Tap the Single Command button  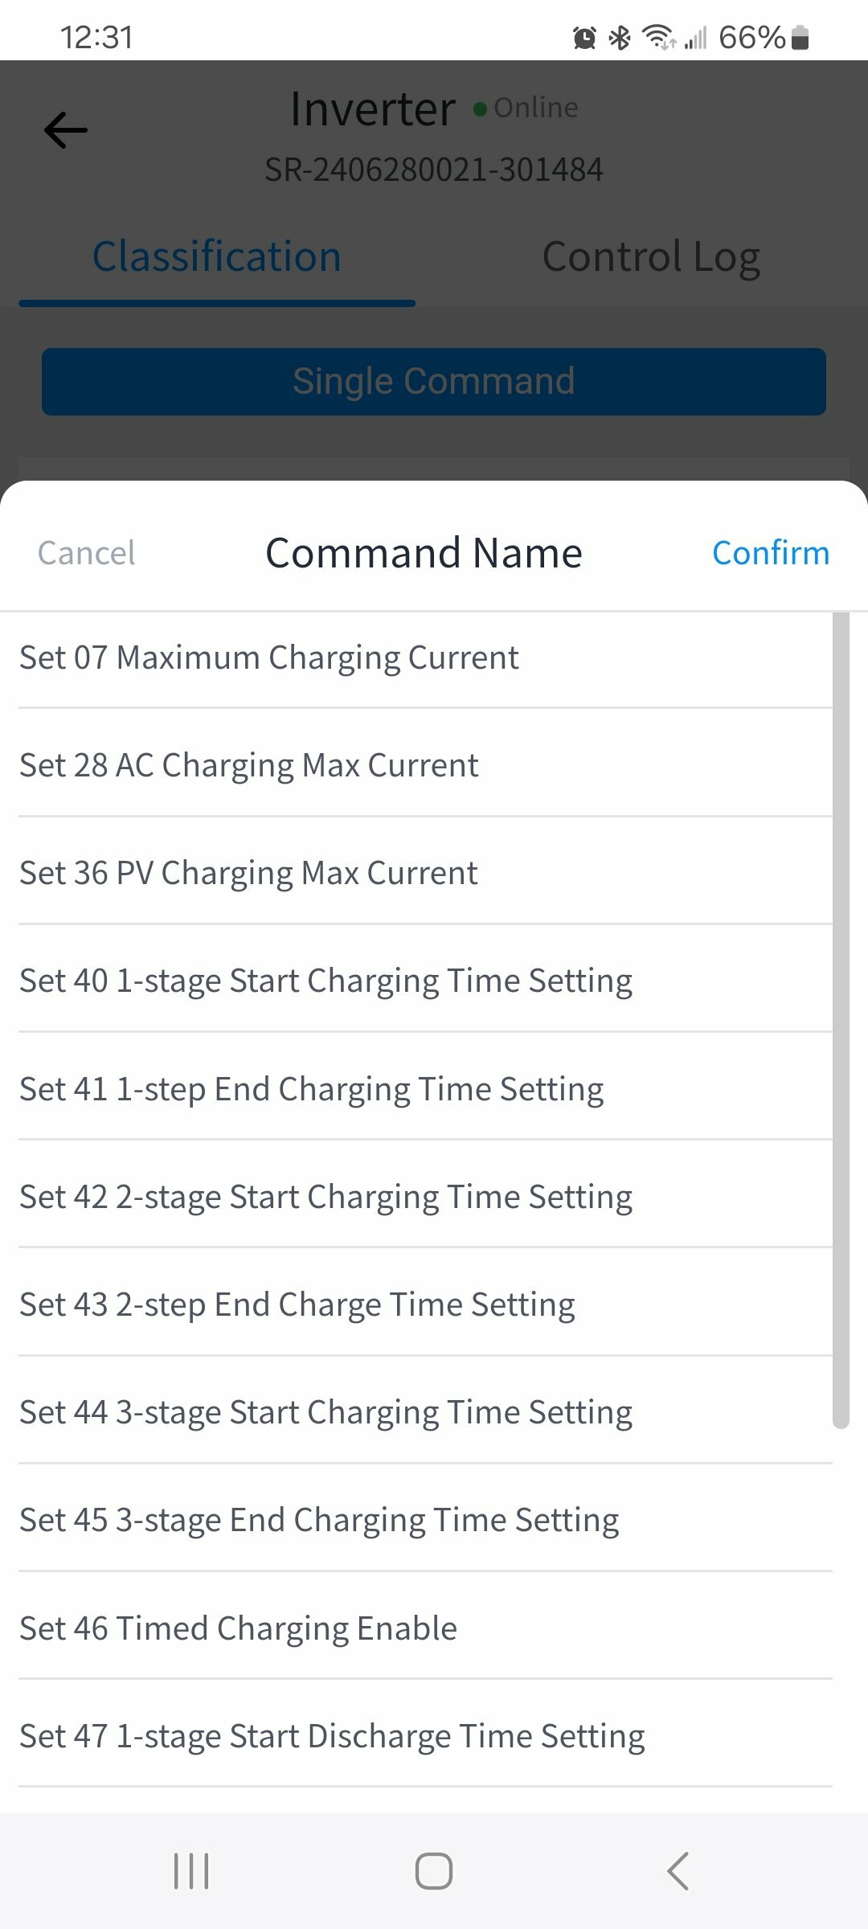click(434, 382)
